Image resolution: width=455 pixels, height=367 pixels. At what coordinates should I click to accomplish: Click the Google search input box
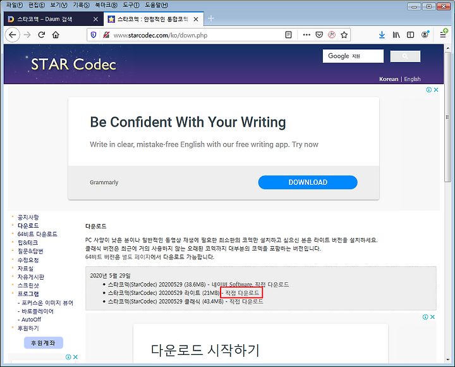pos(353,56)
